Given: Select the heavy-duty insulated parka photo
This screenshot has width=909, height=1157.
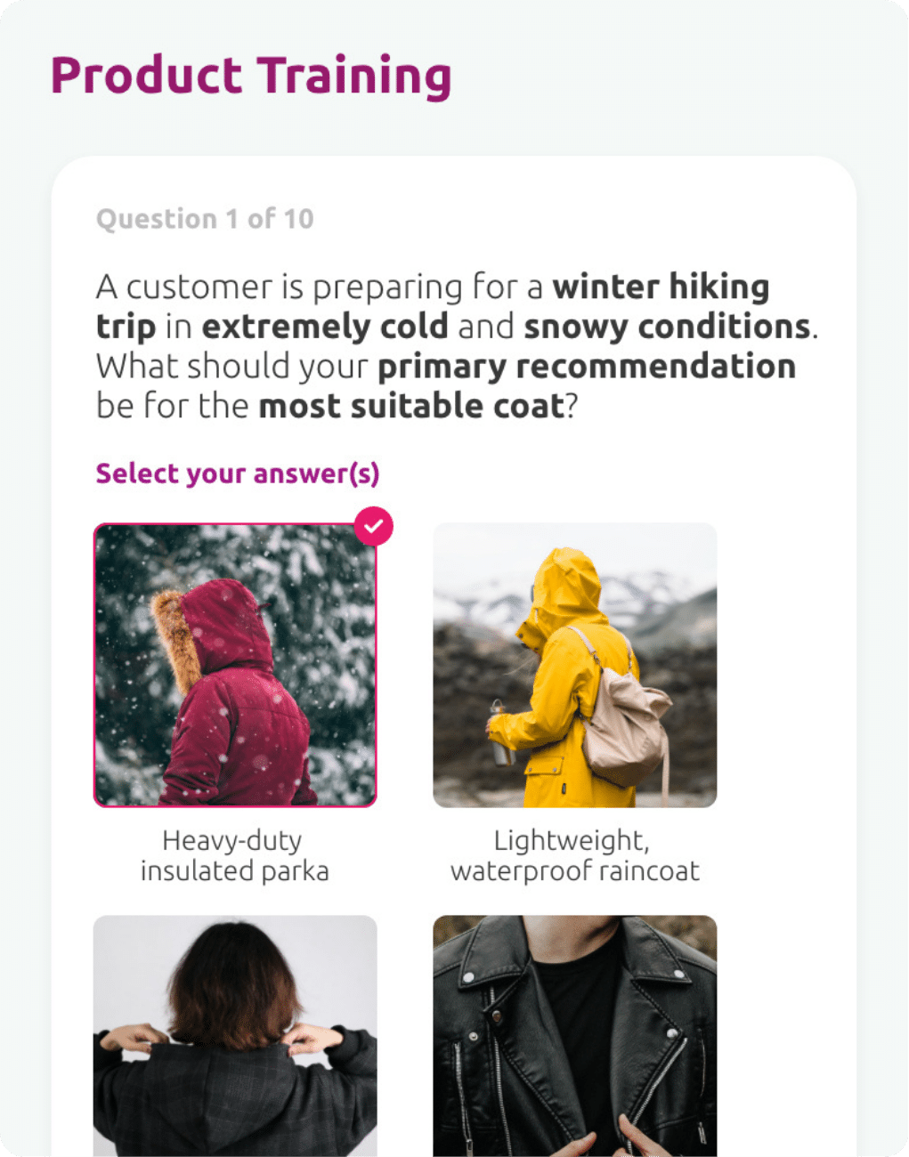Looking at the screenshot, I should tap(235, 666).
